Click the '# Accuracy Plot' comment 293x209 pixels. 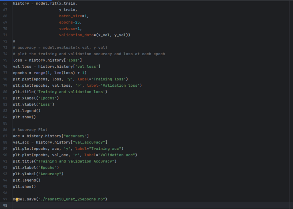tap(30, 130)
